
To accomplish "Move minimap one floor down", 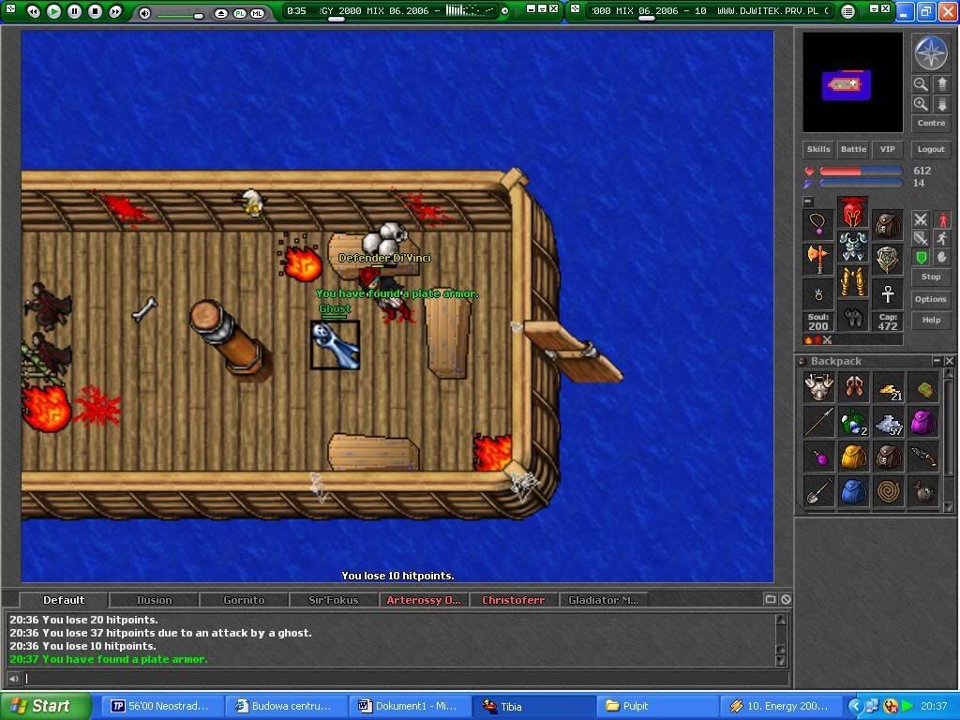I will 941,104.
